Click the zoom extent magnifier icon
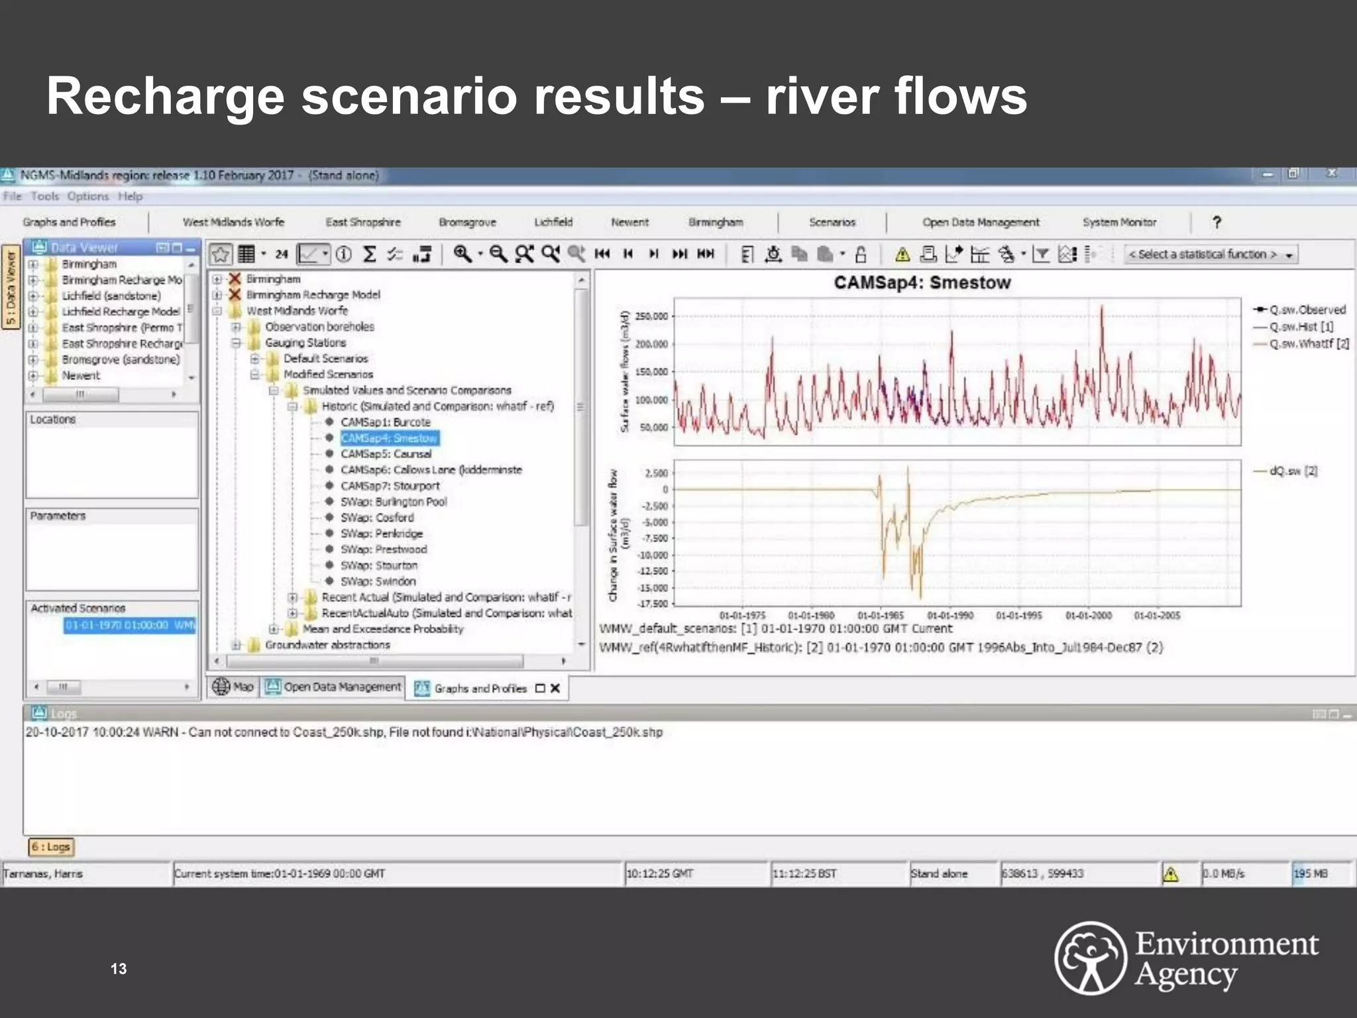The image size is (1357, 1018). [x=524, y=254]
